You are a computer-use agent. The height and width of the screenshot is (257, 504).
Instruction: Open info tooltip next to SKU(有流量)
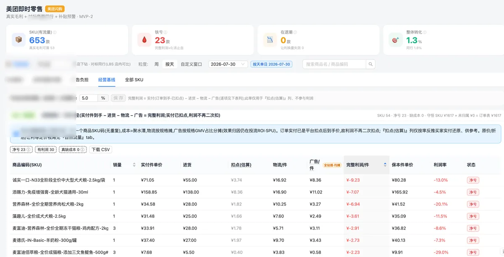[55, 32]
